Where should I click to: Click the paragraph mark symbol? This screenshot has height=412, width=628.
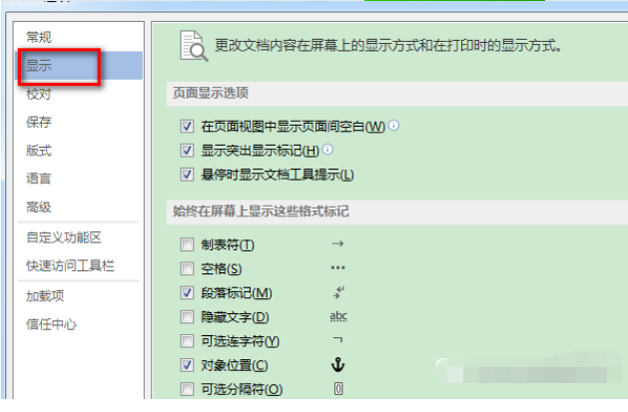[337, 292]
